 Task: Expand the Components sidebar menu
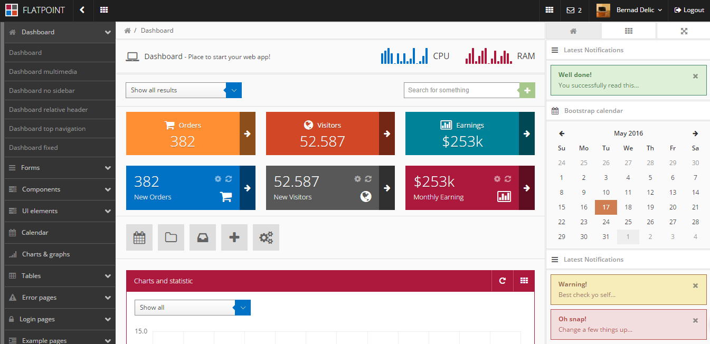(x=60, y=189)
